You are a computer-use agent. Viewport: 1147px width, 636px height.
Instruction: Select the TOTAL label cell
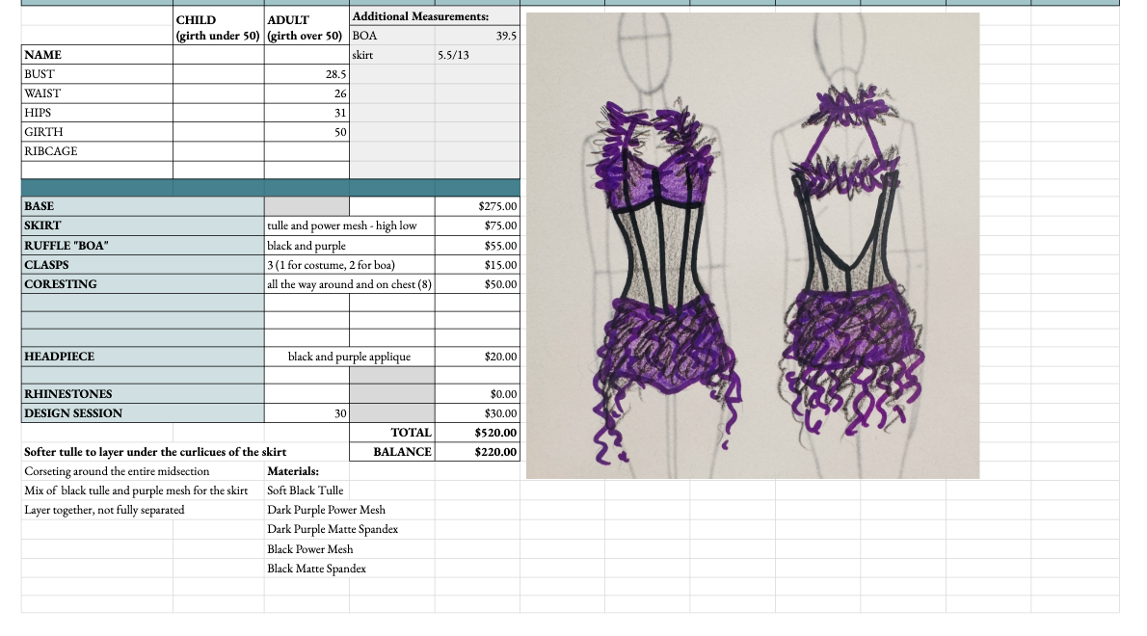(x=392, y=432)
